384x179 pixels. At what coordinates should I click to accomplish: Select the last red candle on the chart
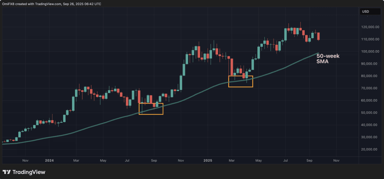click(x=318, y=36)
